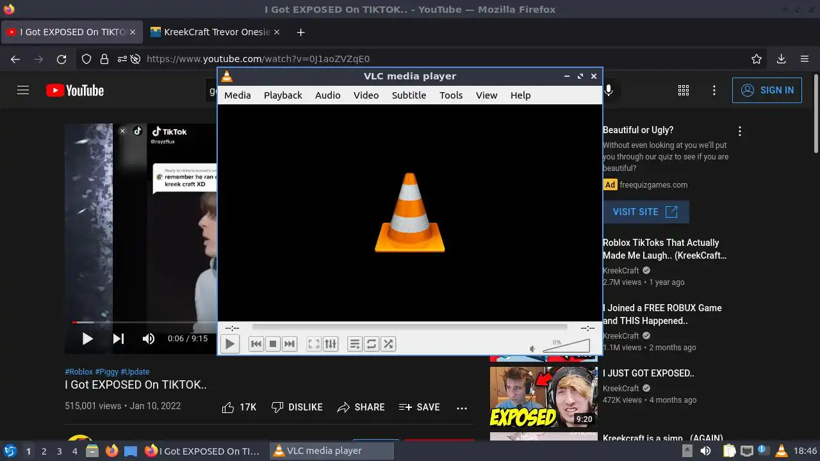The height and width of the screenshot is (461, 820).
Task: Click YouTube voice search microphone
Action: 609,90
